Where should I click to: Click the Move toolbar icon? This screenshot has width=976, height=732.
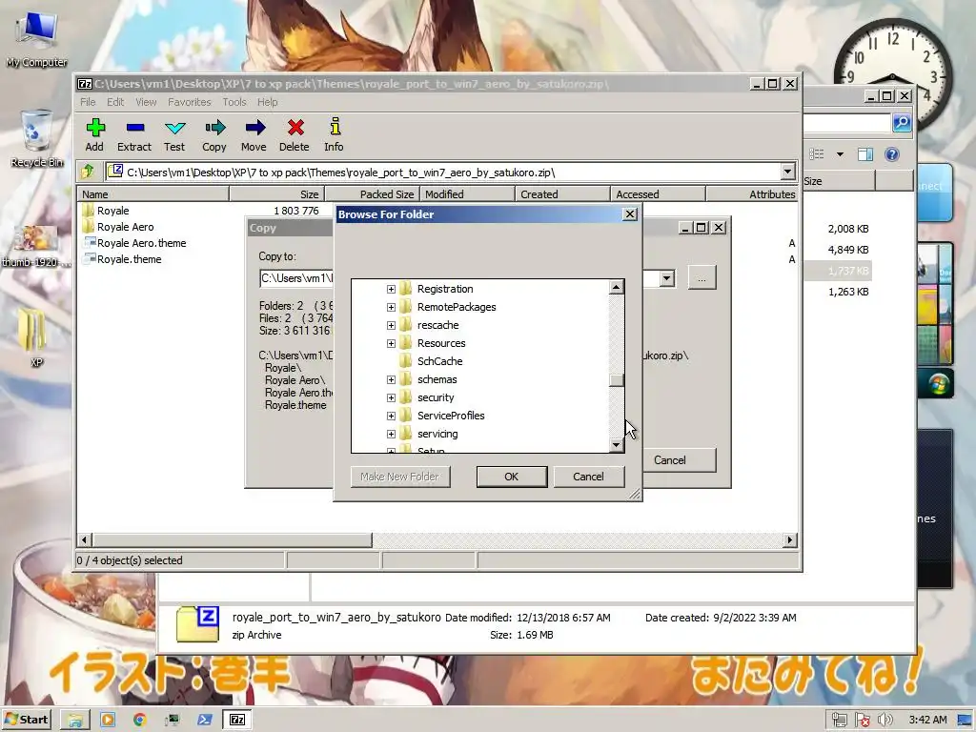tap(254, 134)
